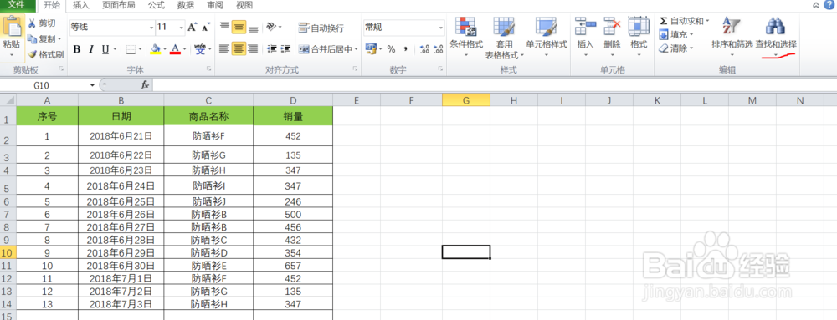Click the insert function fx button
837x320 pixels.
(x=145, y=84)
